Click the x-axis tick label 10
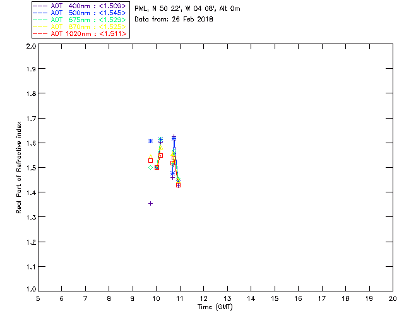 click(156, 298)
